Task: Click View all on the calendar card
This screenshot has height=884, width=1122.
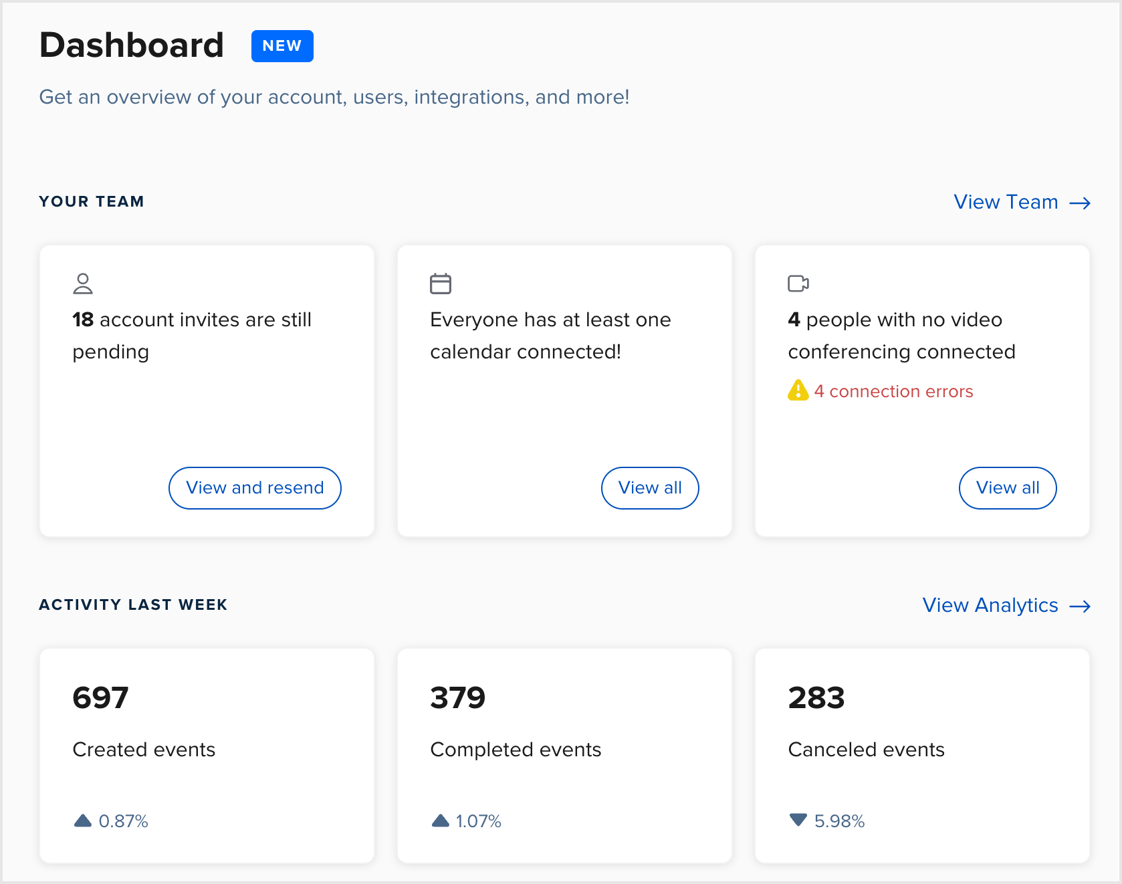Action: coord(649,488)
